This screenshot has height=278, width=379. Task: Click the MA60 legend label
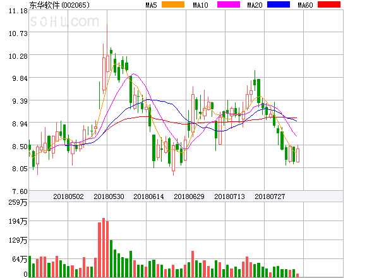pos(305,5)
